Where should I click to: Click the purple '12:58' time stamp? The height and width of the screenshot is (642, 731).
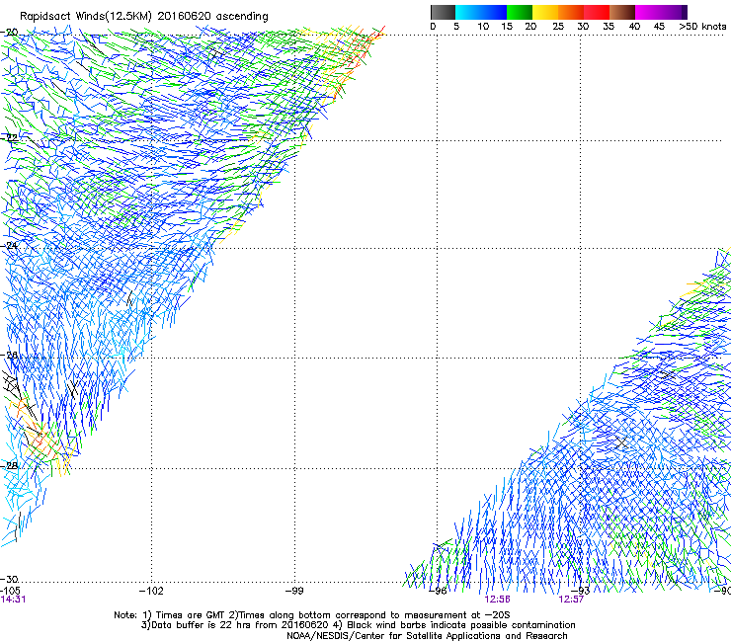[x=498, y=600]
